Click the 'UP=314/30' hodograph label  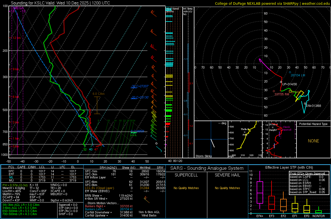289,84
